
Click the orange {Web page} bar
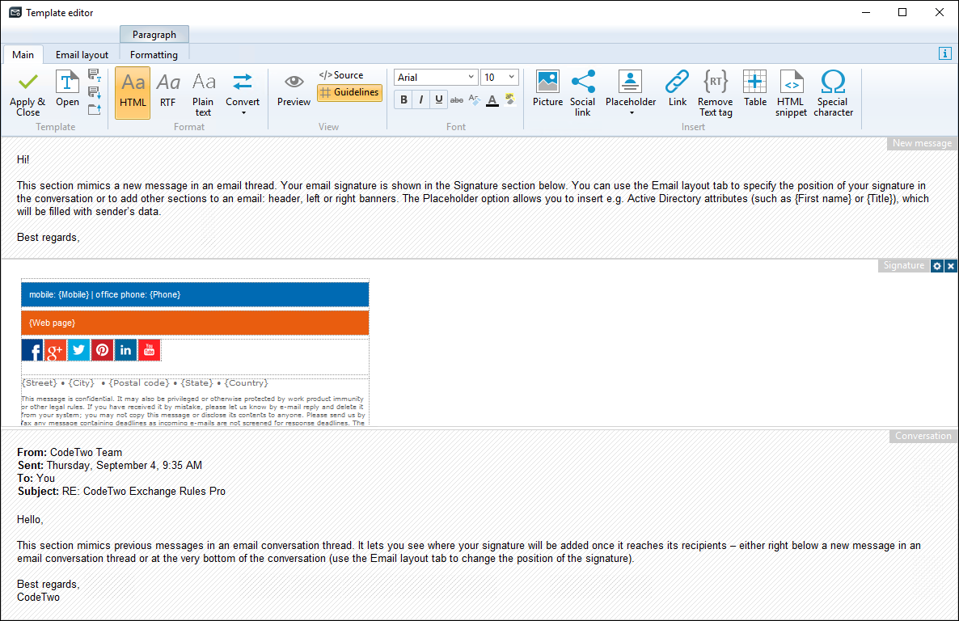(x=195, y=323)
